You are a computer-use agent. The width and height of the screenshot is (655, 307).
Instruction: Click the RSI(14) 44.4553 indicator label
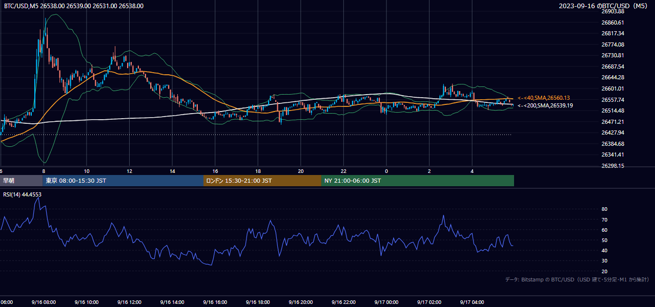coord(23,194)
